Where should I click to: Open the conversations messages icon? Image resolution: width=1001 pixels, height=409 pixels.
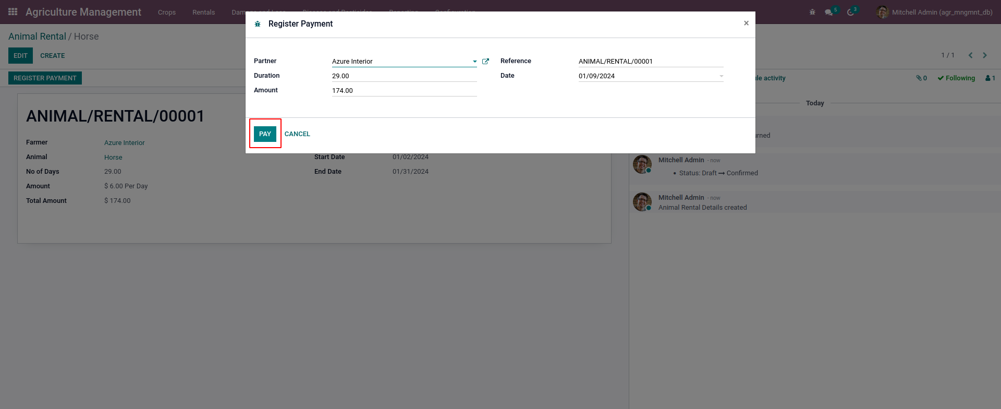(x=829, y=12)
